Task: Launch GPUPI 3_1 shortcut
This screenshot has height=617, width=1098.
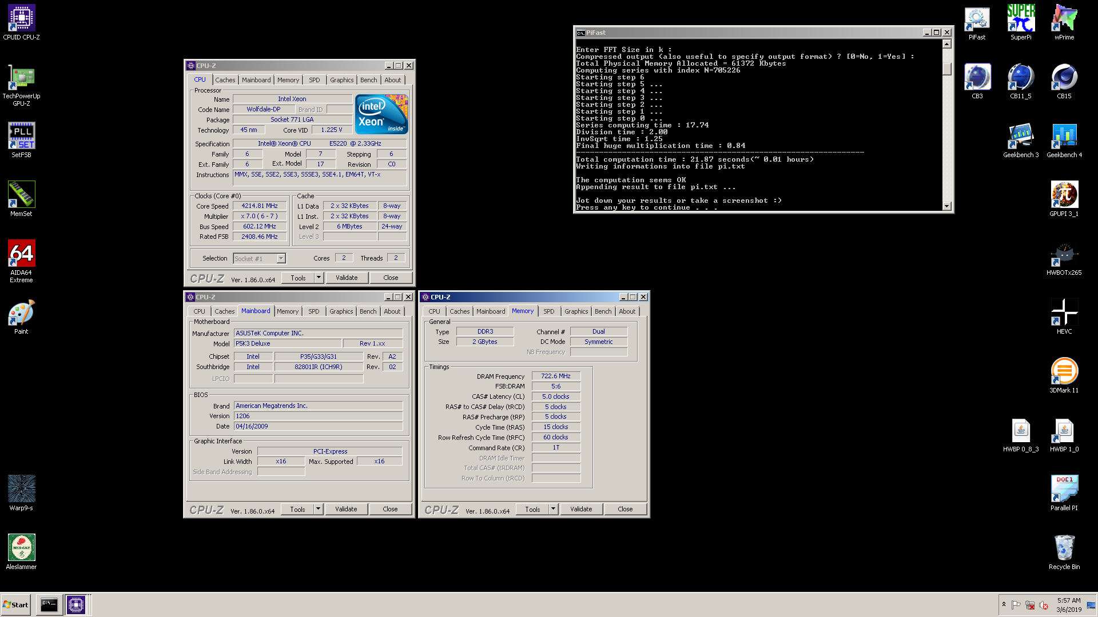Action: click(x=1064, y=199)
